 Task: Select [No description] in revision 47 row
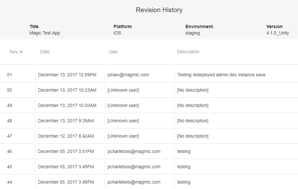tap(192, 136)
